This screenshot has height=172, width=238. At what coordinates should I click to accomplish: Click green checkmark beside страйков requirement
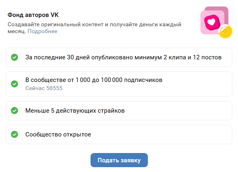tap(15, 111)
